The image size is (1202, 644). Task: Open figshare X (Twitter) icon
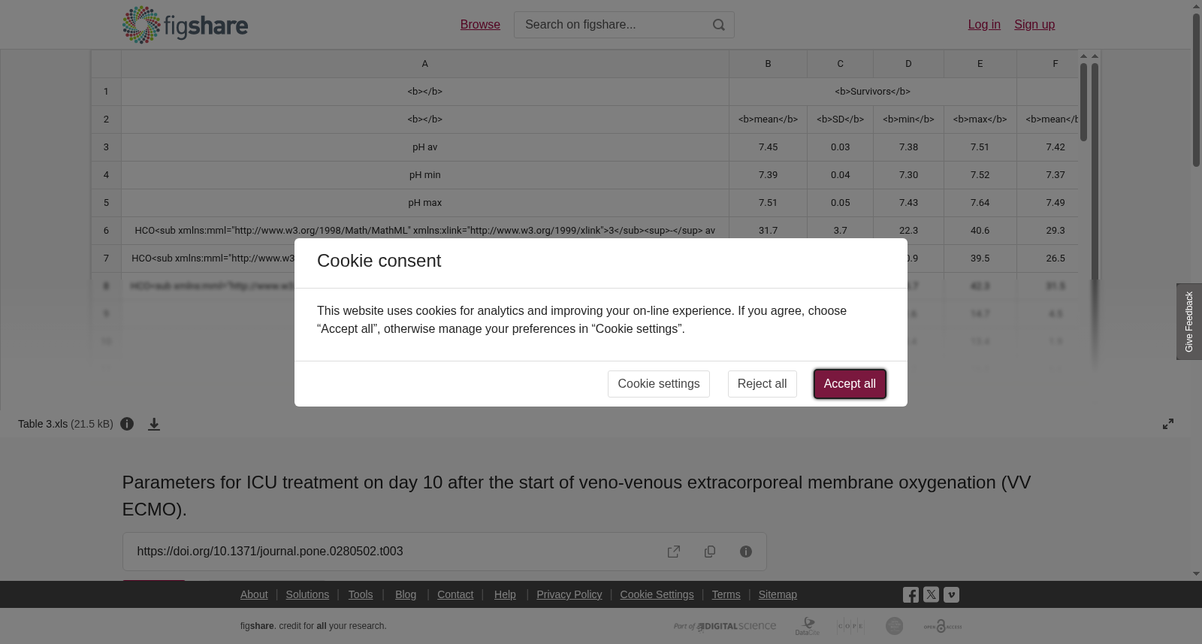click(931, 594)
